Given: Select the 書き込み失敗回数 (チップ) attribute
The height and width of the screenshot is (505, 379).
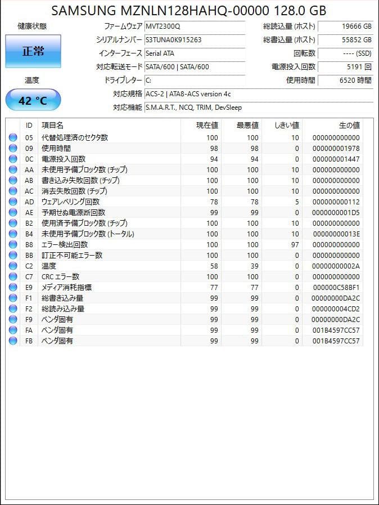Looking at the screenshot, I should 81,180.
